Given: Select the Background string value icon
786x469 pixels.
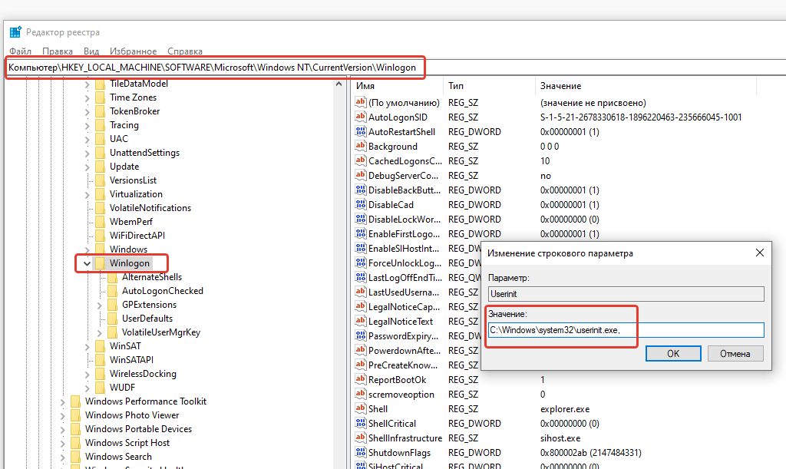Looking at the screenshot, I should click(361, 147).
